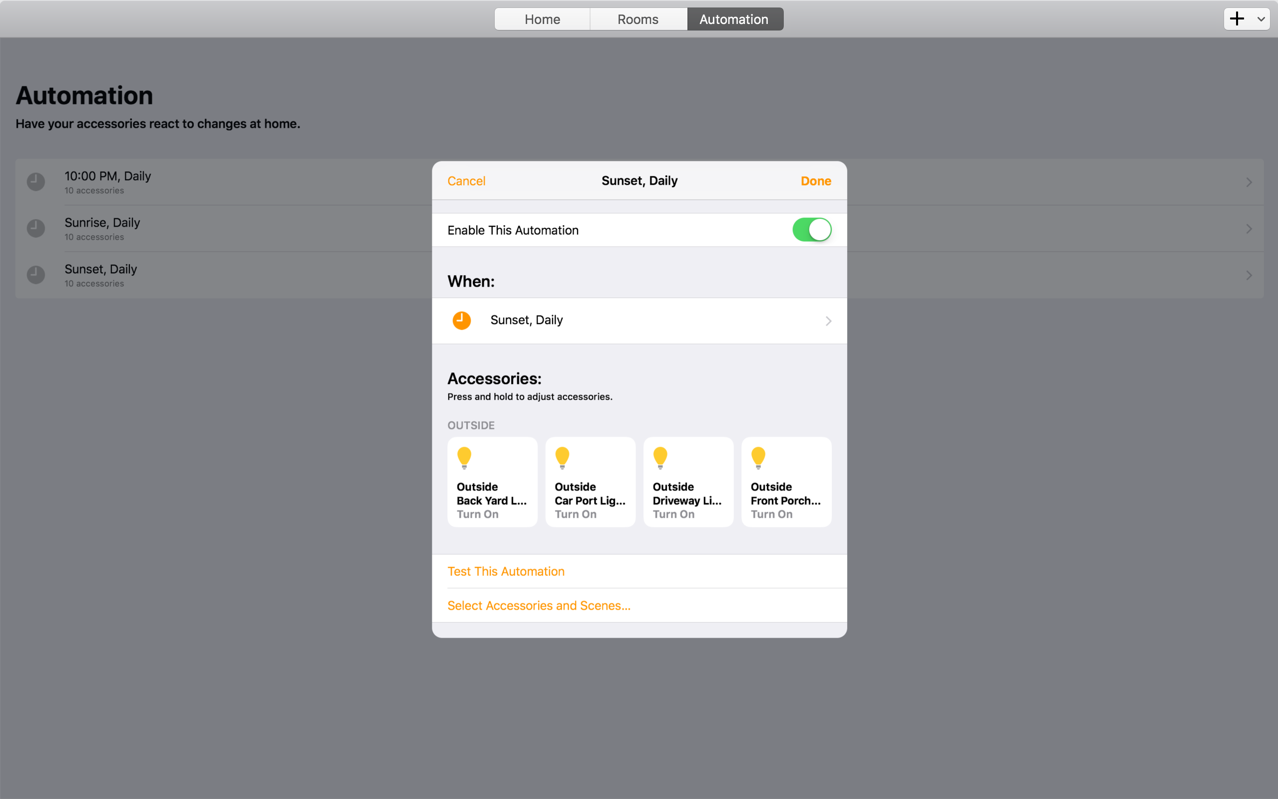Click Done to save the automation
This screenshot has height=799, width=1278.
(815, 180)
